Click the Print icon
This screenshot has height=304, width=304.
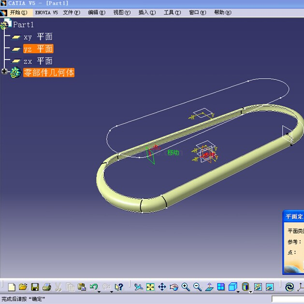point(46,287)
